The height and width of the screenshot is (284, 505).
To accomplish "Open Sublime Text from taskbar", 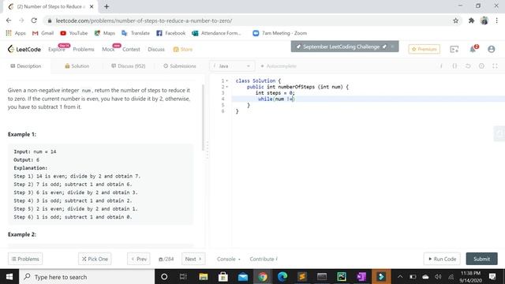I will coord(302,277).
